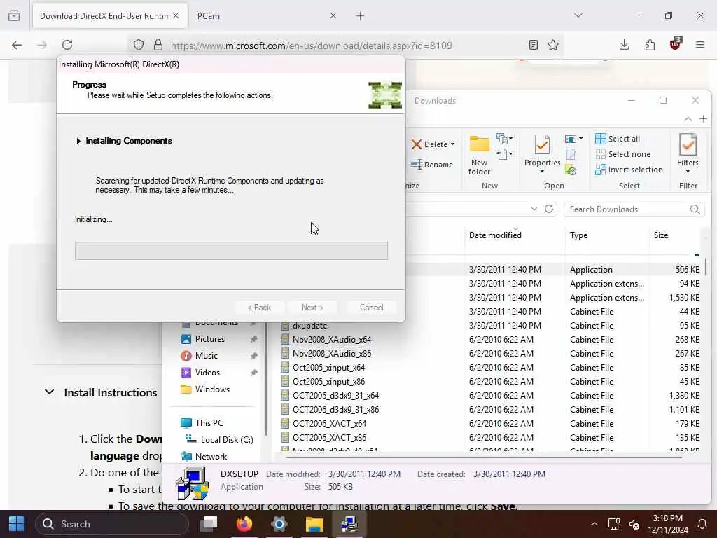Click the tracking protection shield icon
The image size is (717, 538).
click(139, 45)
